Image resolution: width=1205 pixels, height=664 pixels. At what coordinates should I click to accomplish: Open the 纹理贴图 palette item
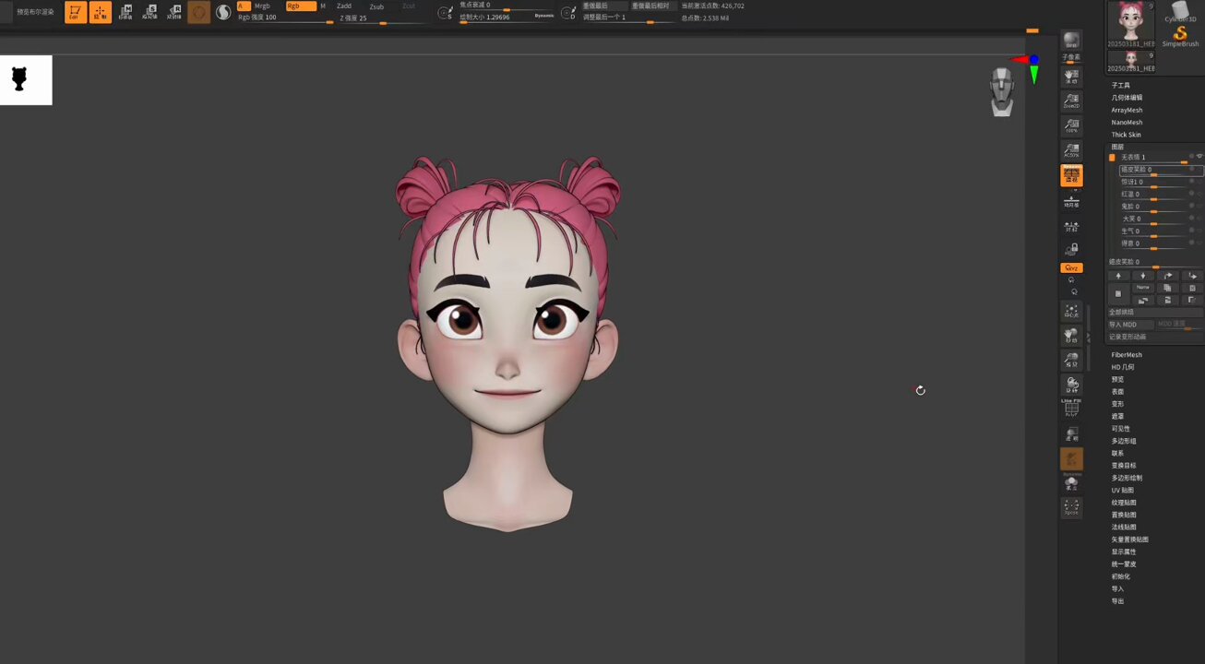tap(1124, 503)
